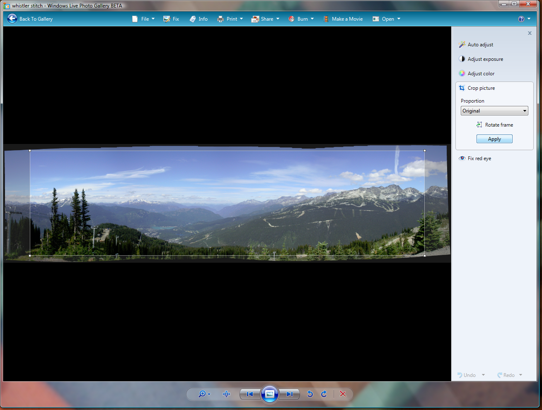The image size is (542, 410).
Task: Click the Back To Gallery arrow icon
Action: tap(12, 19)
